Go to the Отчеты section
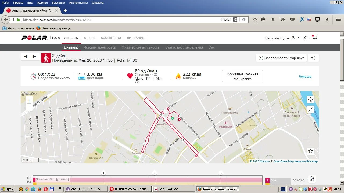Viewport: 344px width, 193px height. (89, 38)
